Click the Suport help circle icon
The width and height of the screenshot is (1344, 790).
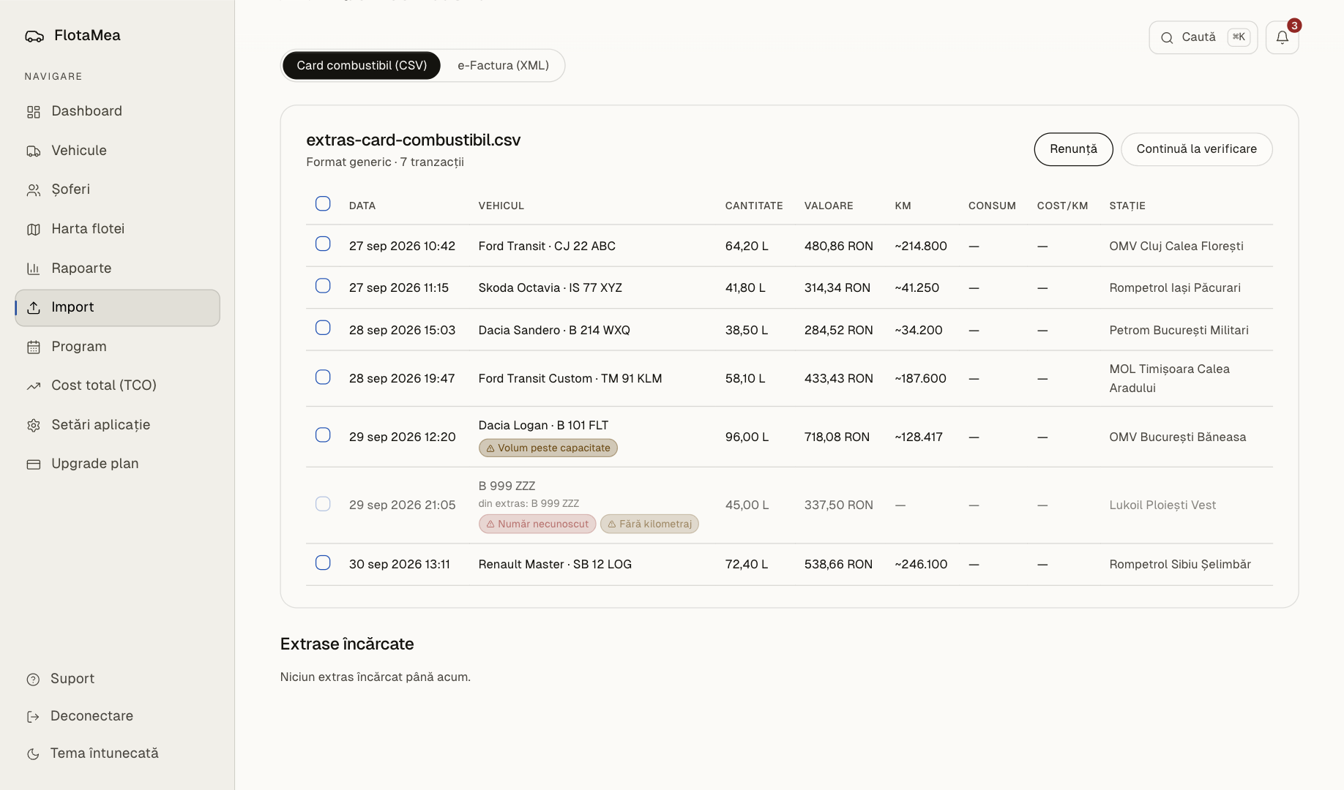pyautogui.click(x=33, y=680)
